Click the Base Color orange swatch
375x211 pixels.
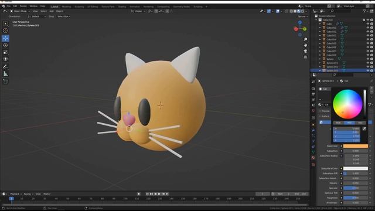point(356,146)
